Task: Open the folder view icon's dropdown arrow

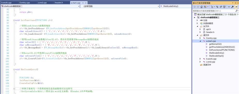Action: (208, 7)
